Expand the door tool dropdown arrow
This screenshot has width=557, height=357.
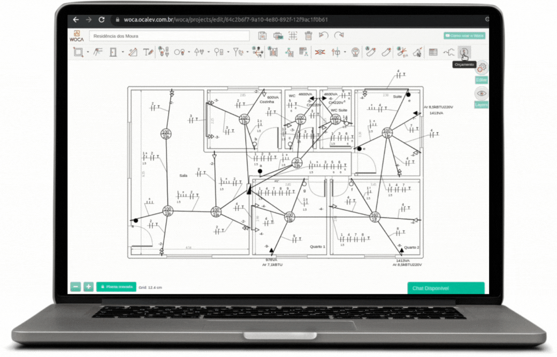tap(123, 52)
